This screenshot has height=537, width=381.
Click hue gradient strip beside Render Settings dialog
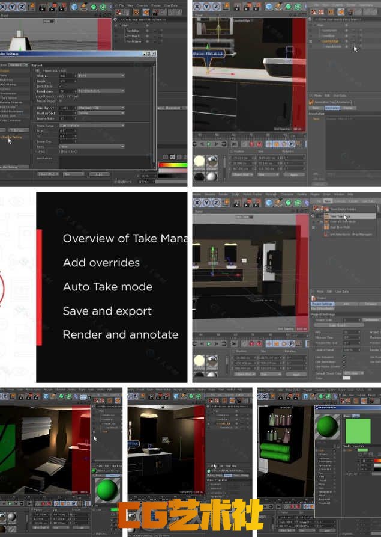(173, 165)
